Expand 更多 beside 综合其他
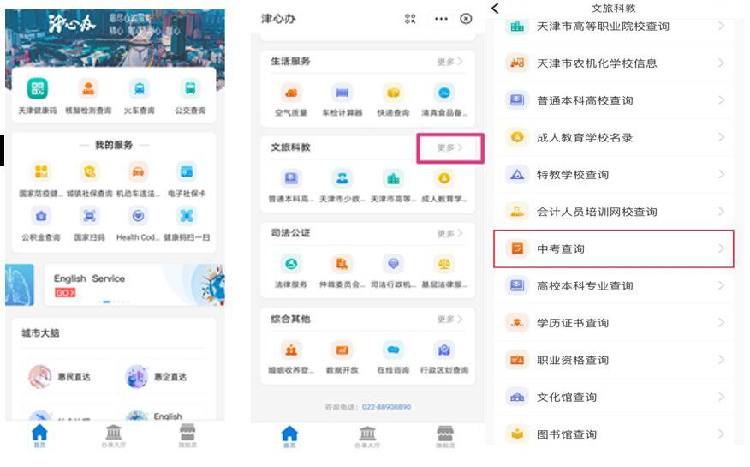The image size is (750, 467). (450, 319)
